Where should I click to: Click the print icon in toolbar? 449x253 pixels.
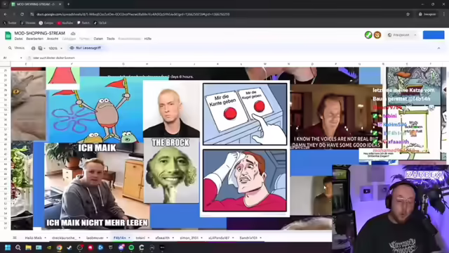(33, 48)
